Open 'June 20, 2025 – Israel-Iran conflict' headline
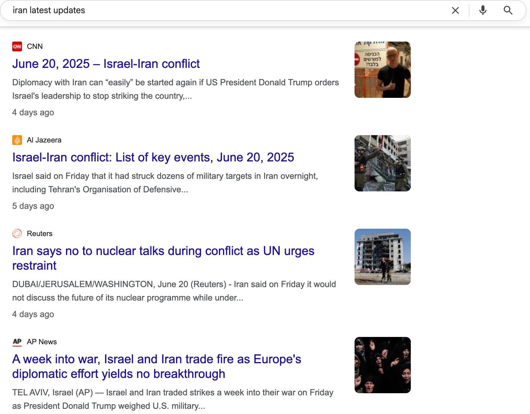 pos(106,64)
